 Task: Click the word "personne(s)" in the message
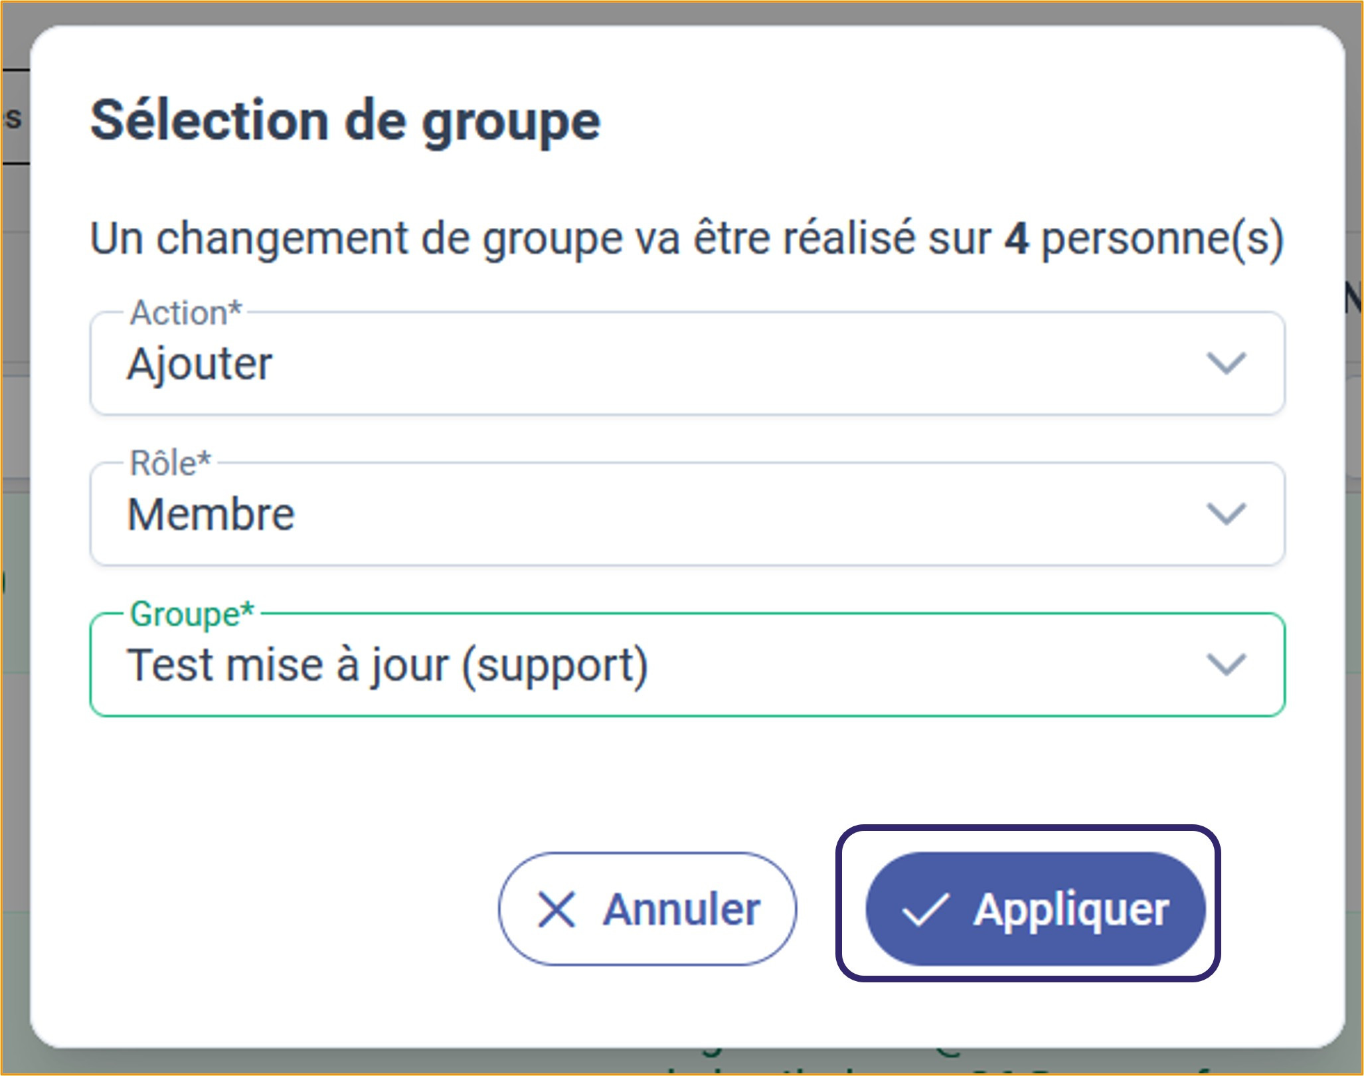coord(1162,238)
